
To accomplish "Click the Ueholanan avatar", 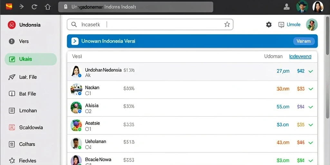I will (76, 143).
